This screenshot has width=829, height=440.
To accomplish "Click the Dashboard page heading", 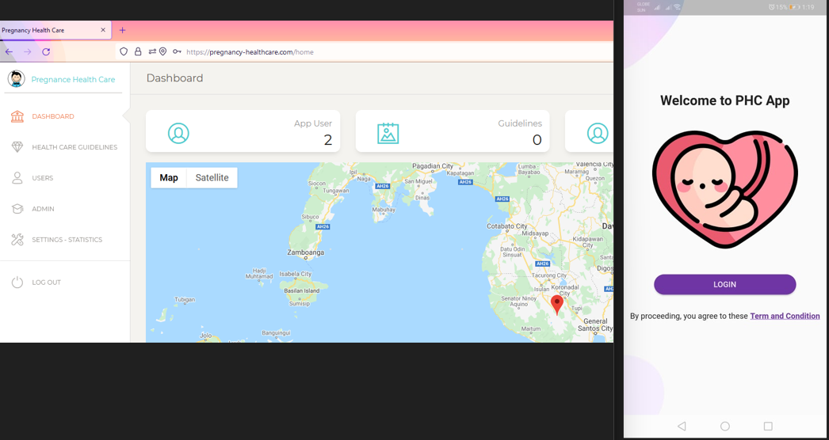I will pos(174,78).
